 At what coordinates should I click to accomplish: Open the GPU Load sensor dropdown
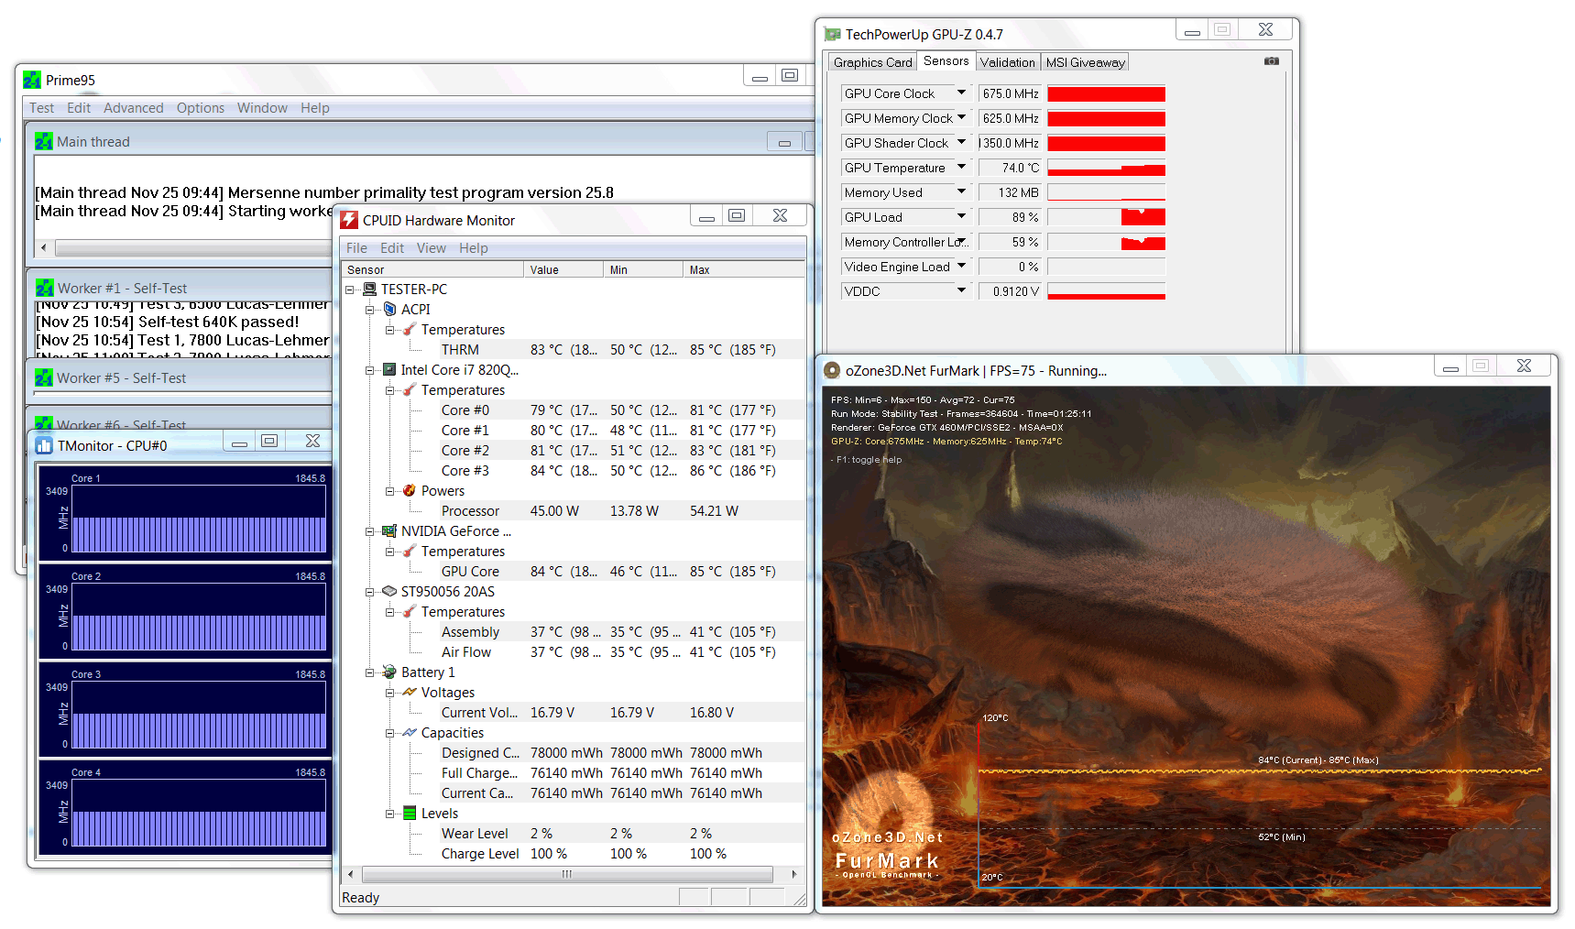pyautogui.click(x=961, y=217)
